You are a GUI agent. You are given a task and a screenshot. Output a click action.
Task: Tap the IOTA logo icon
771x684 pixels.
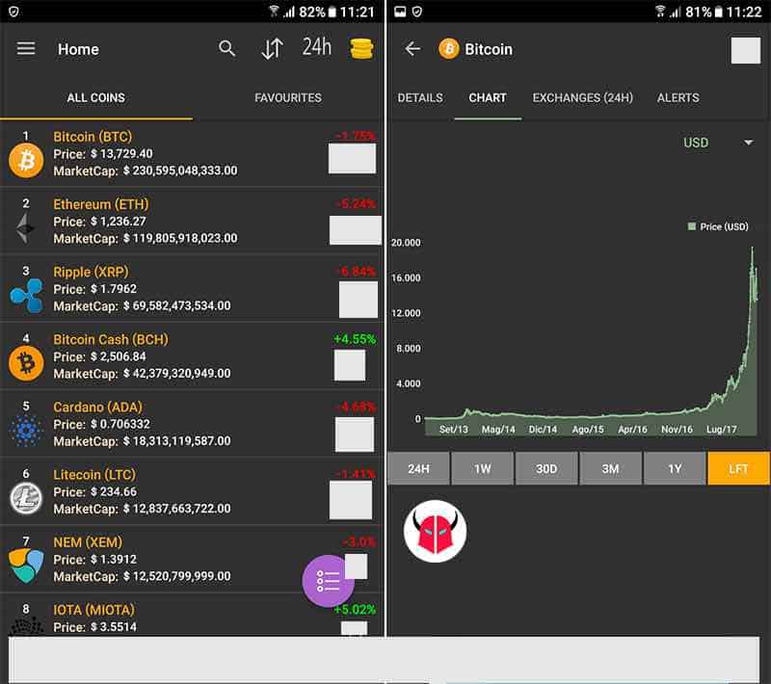pos(27,626)
